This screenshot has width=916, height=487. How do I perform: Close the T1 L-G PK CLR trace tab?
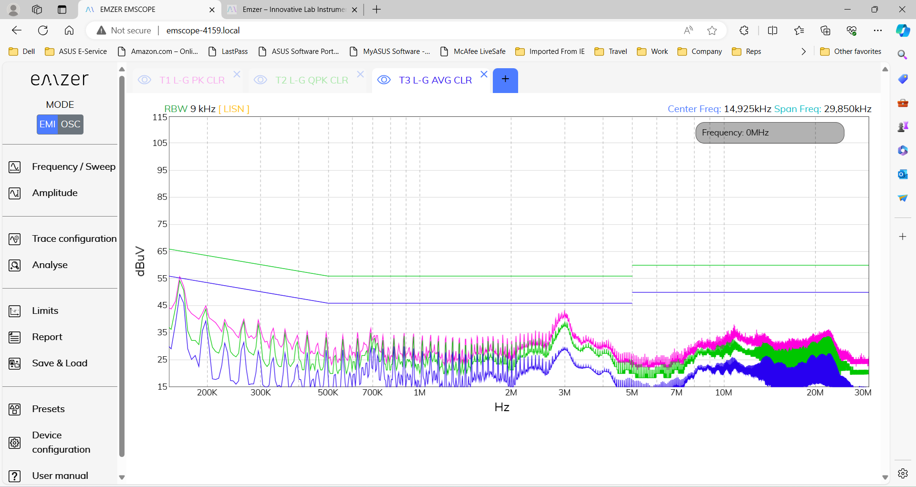[x=237, y=74]
